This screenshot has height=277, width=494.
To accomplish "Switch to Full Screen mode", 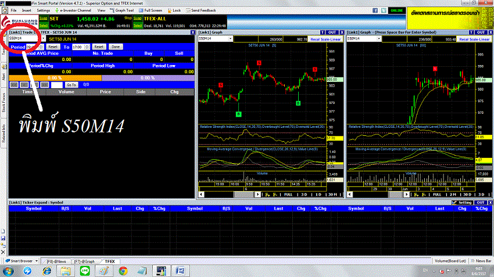I will (x=151, y=10).
